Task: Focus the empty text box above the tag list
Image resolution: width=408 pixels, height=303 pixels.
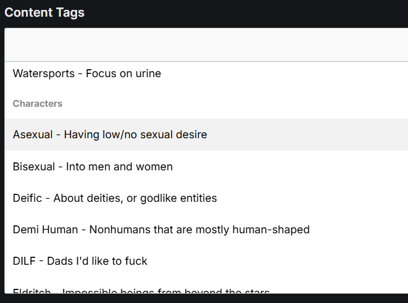Action: 206,44
